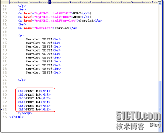Click closing p tag on line 56
This screenshot has width=164, height=133.
click(x=22, y=6)
